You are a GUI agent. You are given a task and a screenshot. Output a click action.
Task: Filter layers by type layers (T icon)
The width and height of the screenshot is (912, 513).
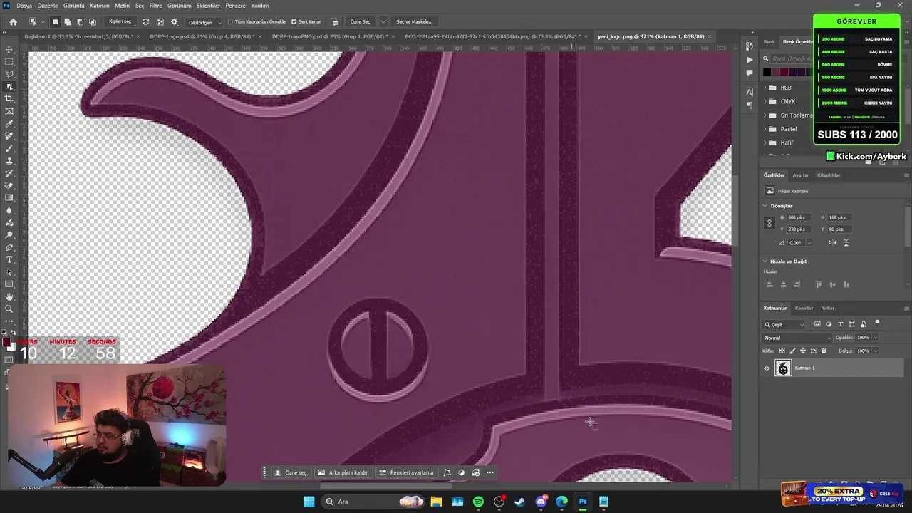click(x=840, y=324)
